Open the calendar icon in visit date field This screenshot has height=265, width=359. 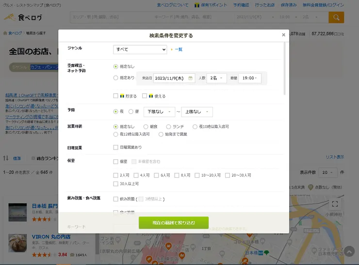190,78
